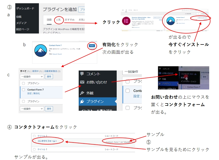Click the Contact Form 7 Mt. Fuji icon in search results
219x160 pixels.
click(170, 21)
